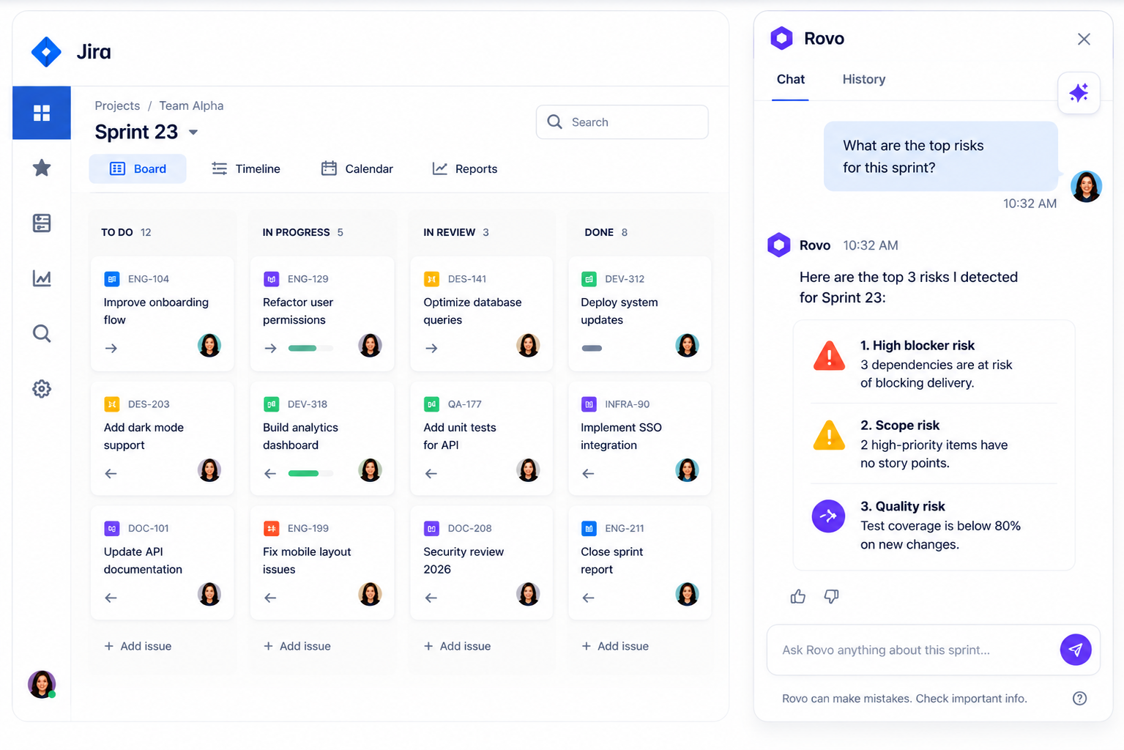
Task: Open the help question mark icon in Rovo
Action: 1079,699
